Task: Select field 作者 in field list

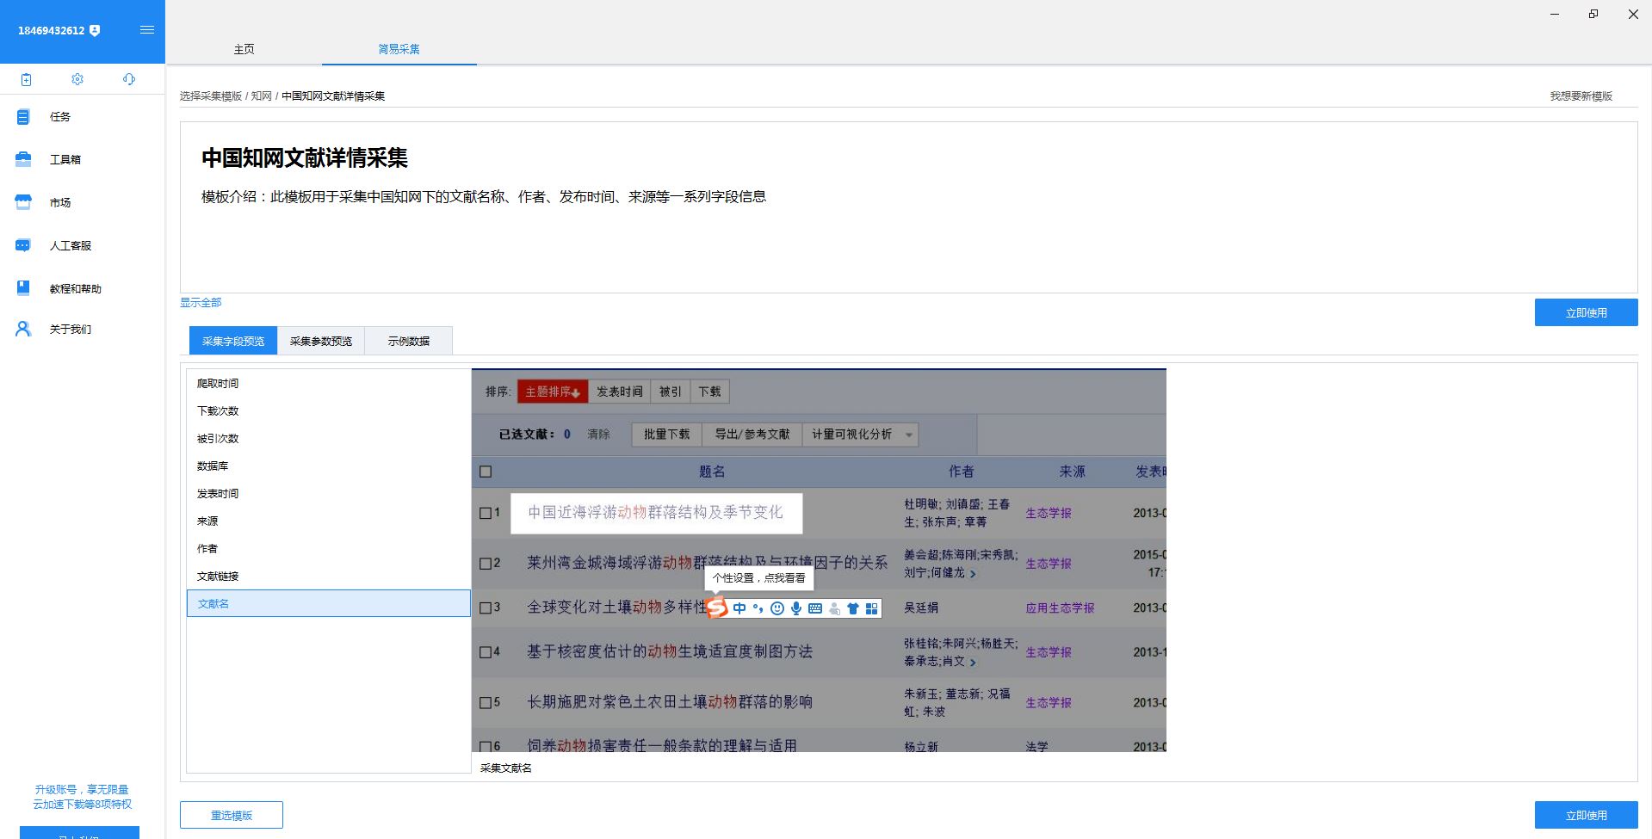Action: point(329,548)
